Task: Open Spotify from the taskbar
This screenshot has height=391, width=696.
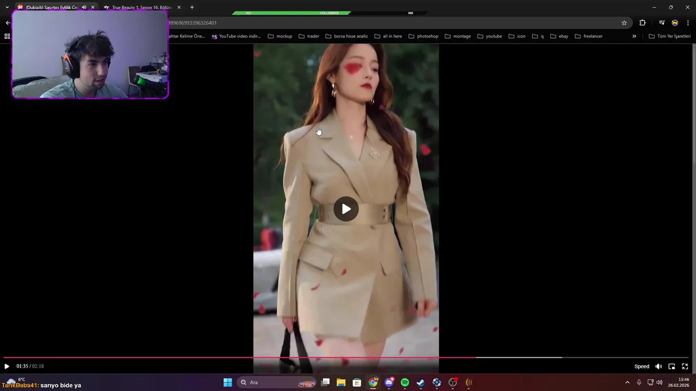Action: click(x=405, y=382)
